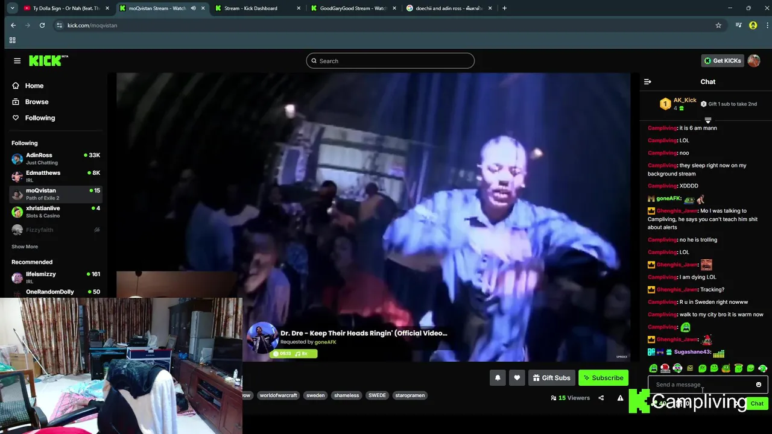Click the share stream icon
Screen dimensions: 772x434
(601, 398)
